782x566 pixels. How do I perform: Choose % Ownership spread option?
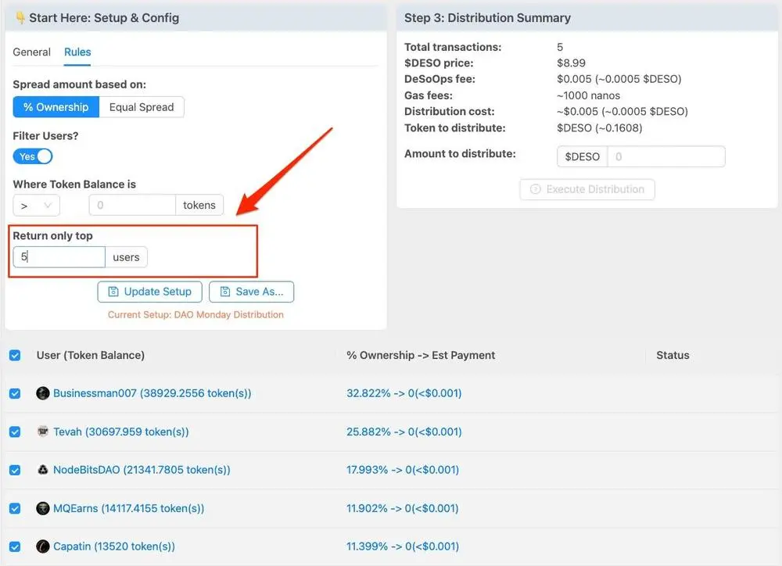pos(56,107)
